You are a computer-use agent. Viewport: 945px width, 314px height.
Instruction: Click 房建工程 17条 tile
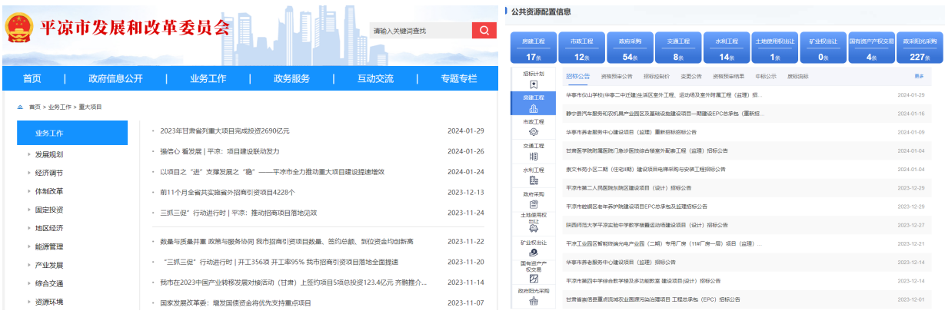tap(533, 48)
